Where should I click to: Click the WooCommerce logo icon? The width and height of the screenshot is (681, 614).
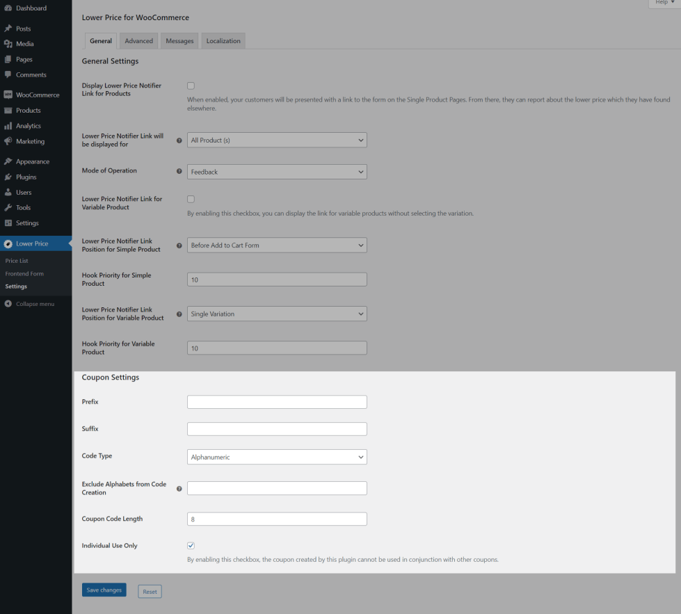pyautogui.click(x=8, y=95)
